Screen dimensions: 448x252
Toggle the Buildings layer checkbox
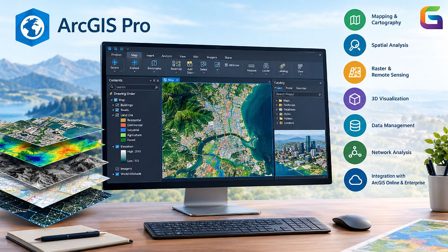[117, 105]
